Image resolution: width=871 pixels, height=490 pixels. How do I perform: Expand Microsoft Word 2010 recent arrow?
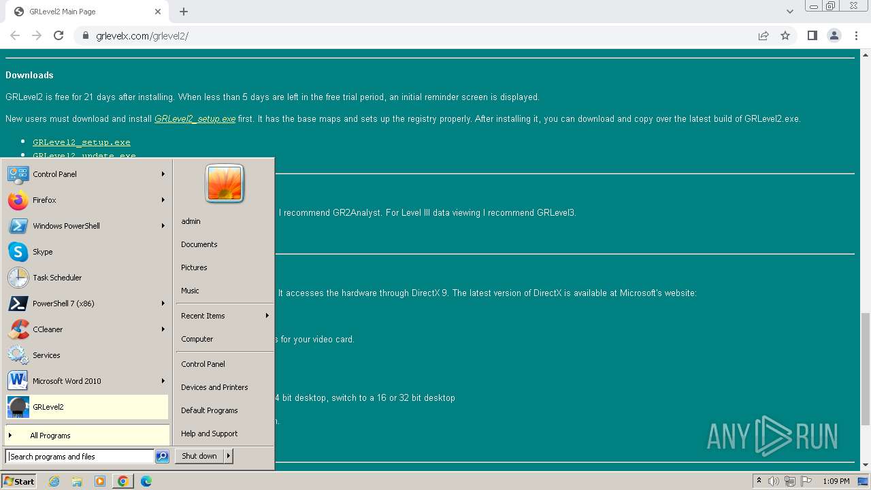[x=163, y=381]
